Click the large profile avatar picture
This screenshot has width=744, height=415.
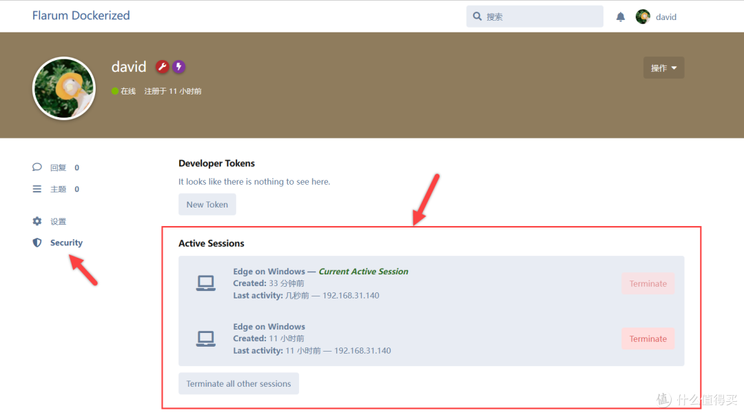click(x=64, y=88)
